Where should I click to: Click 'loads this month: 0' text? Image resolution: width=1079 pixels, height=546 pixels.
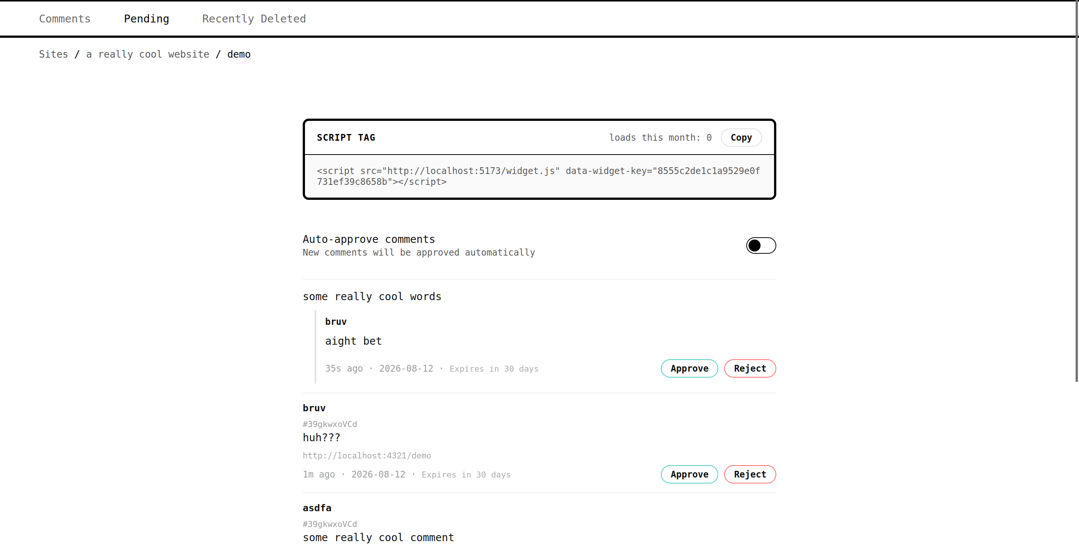660,138
